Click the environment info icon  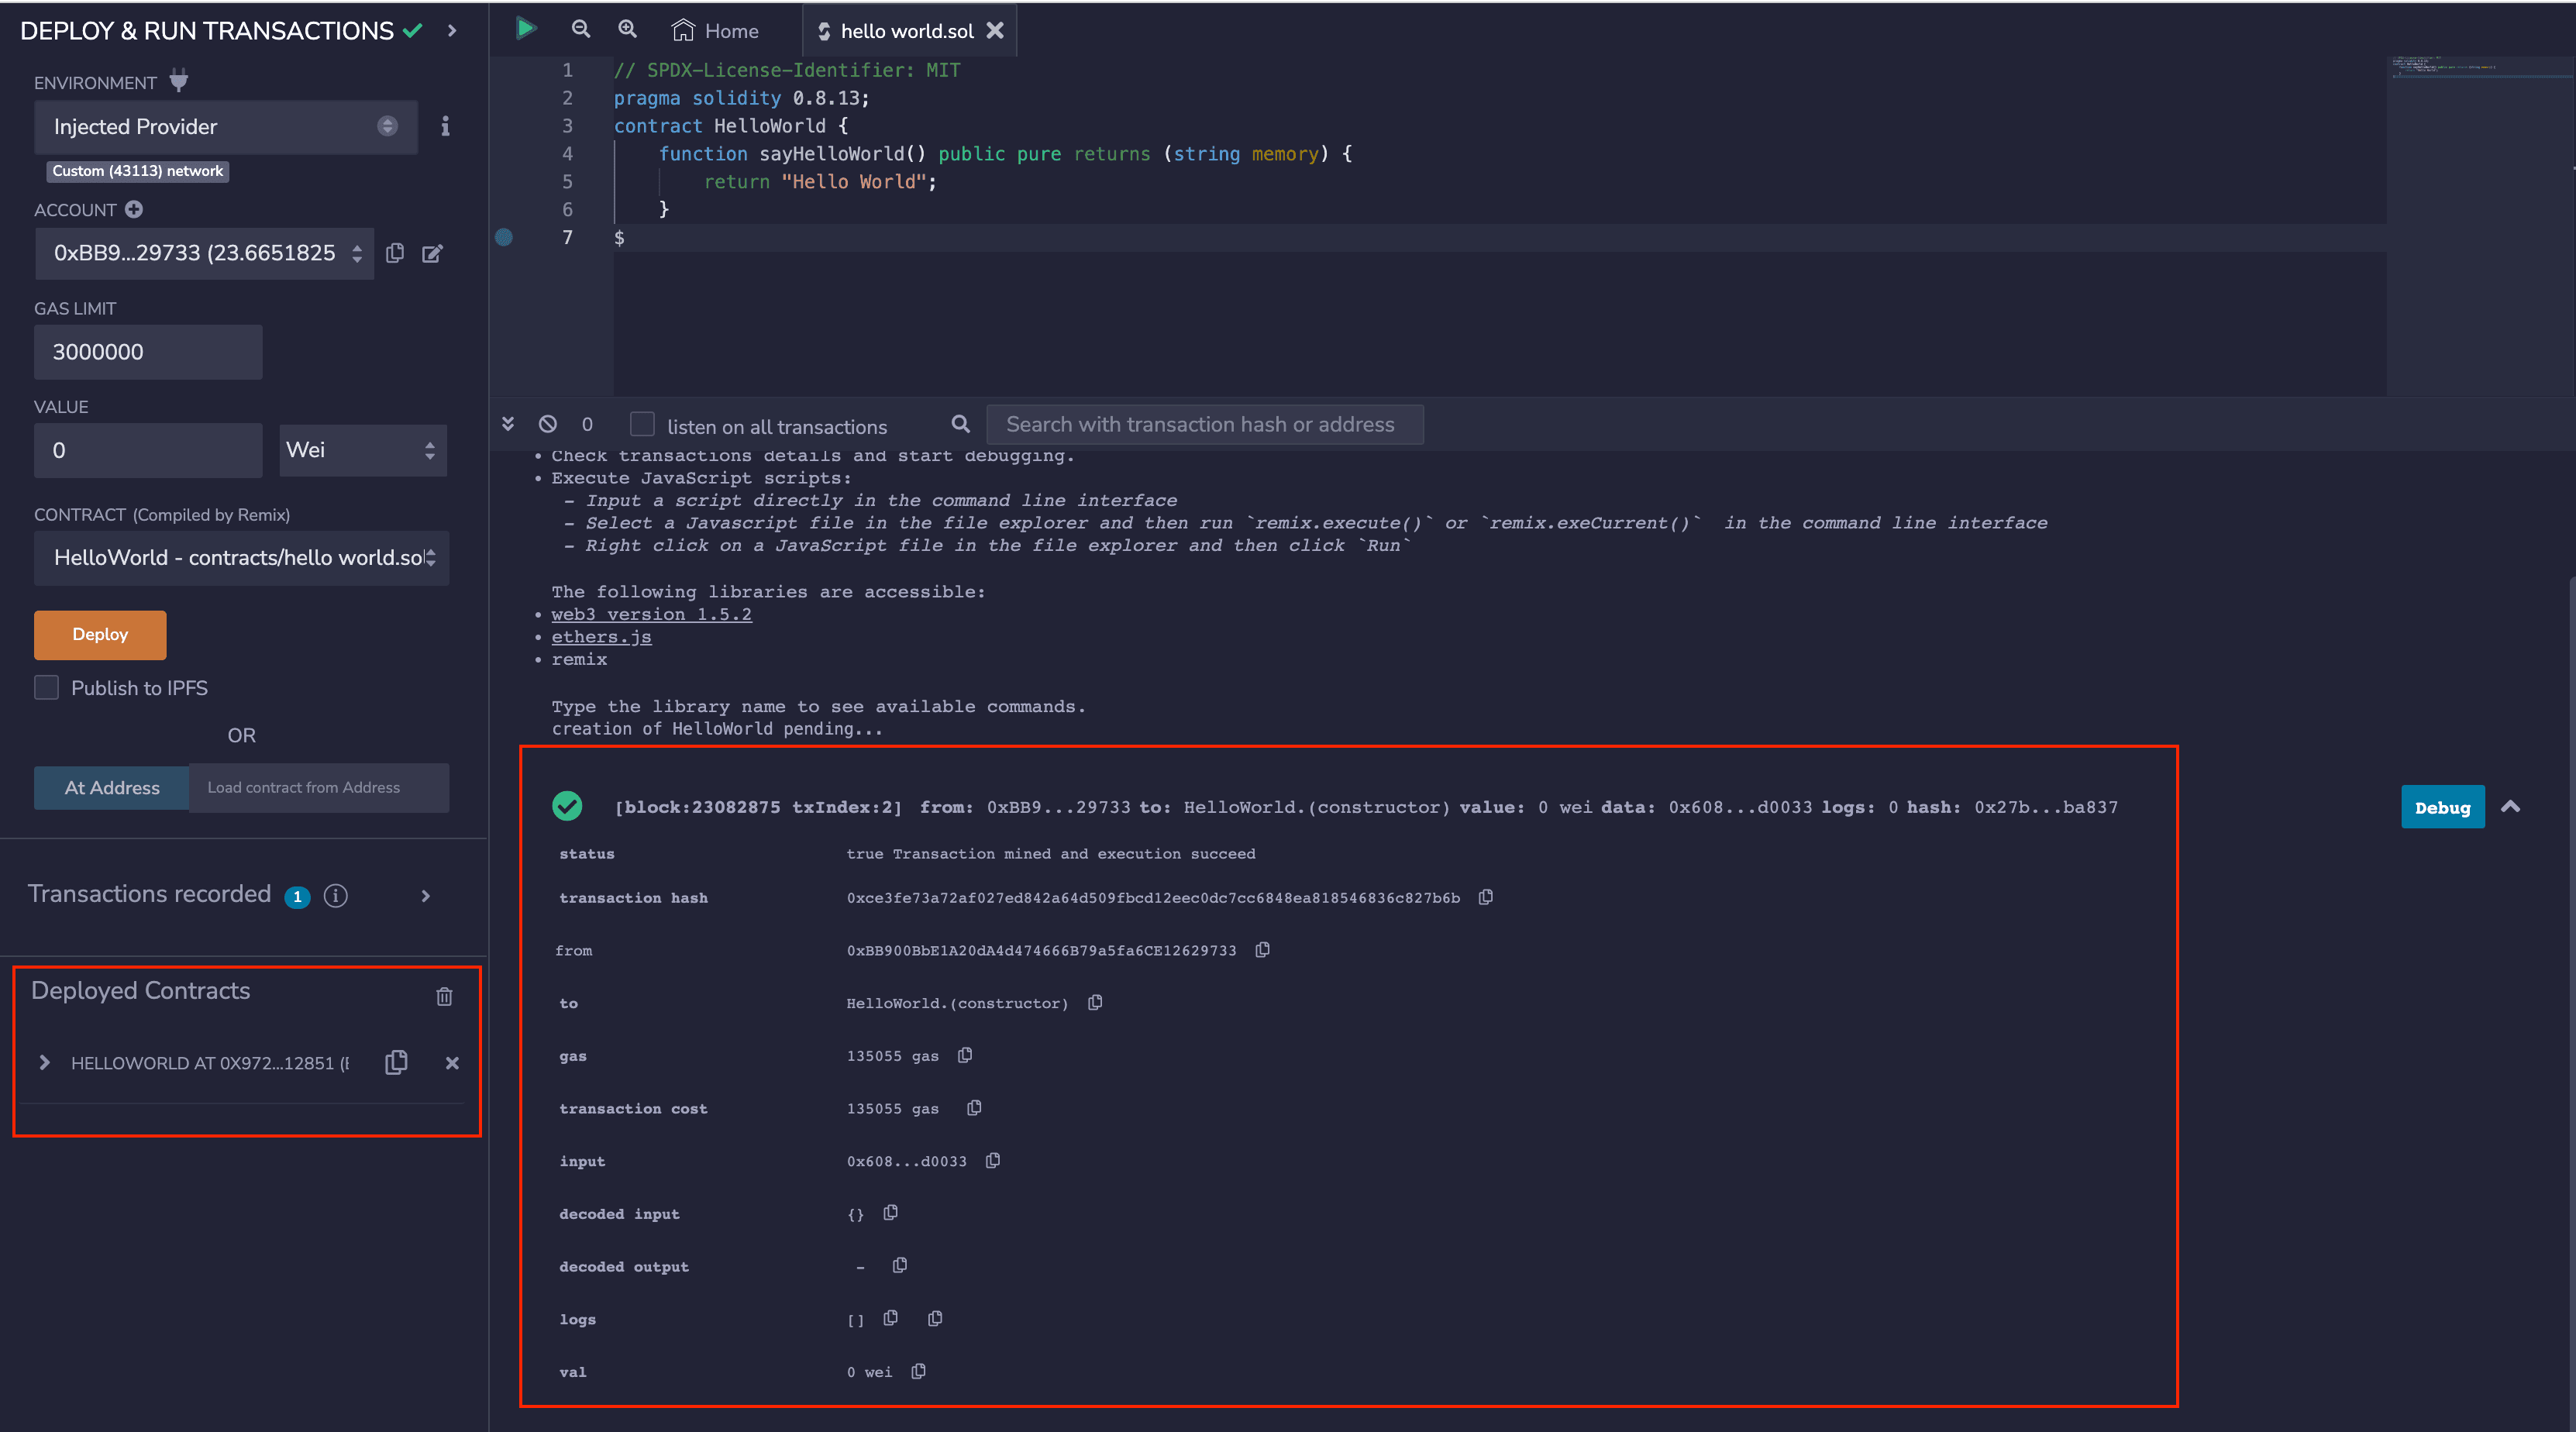pos(445,126)
